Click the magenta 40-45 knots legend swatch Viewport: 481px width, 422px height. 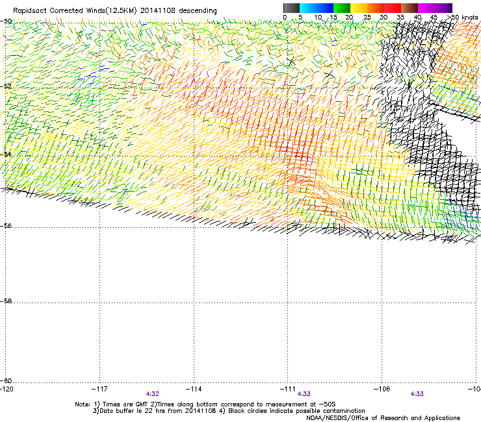pyautogui.click(x=426, y=8)
